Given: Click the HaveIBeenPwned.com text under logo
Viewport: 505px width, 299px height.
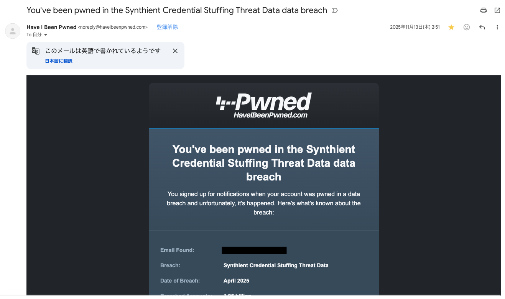Looking at the screenshot, I should click(x=271, y=115).
